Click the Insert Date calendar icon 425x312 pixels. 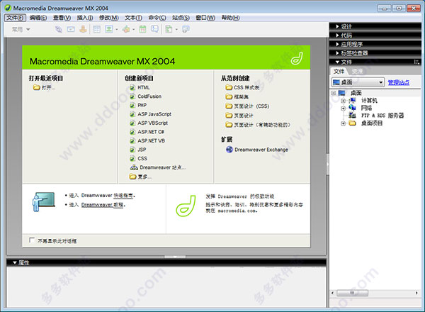click(x=142, y=29)
